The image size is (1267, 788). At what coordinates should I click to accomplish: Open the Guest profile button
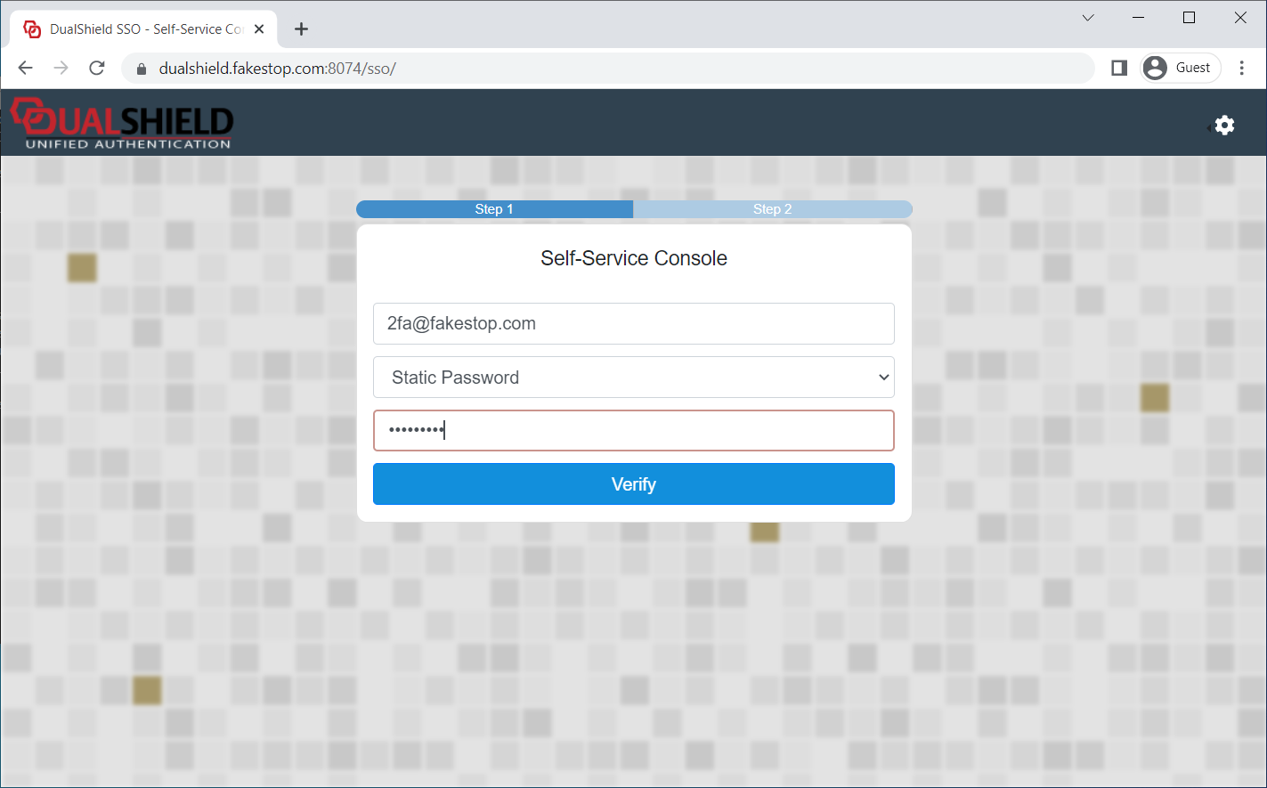1180,69
